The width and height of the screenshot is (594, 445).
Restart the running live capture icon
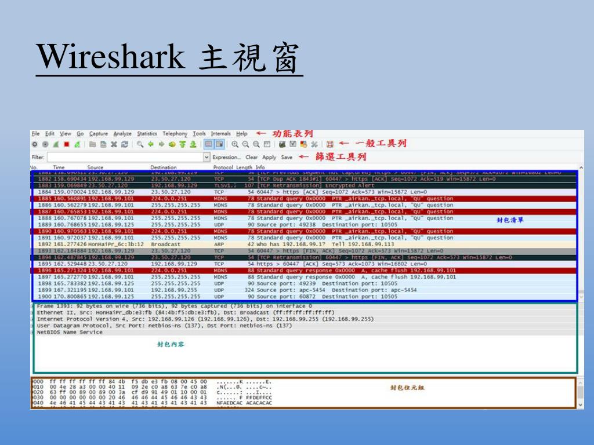[77, 144]
